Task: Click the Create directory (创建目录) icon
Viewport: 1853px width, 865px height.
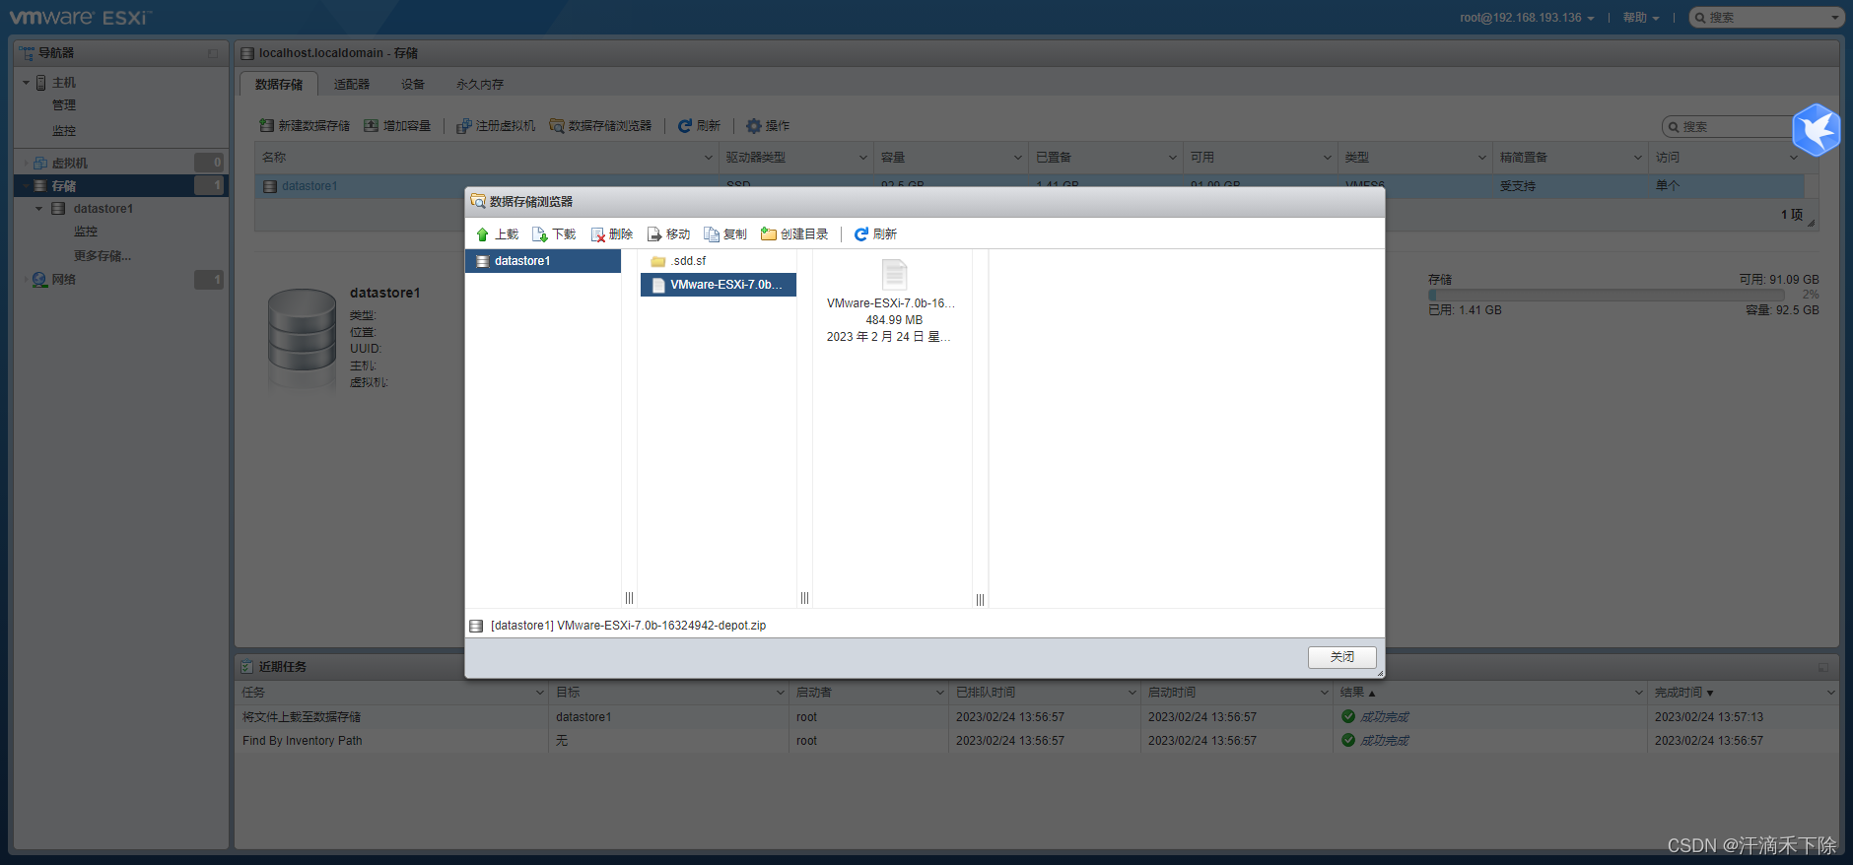Action: tap(769, 234)
